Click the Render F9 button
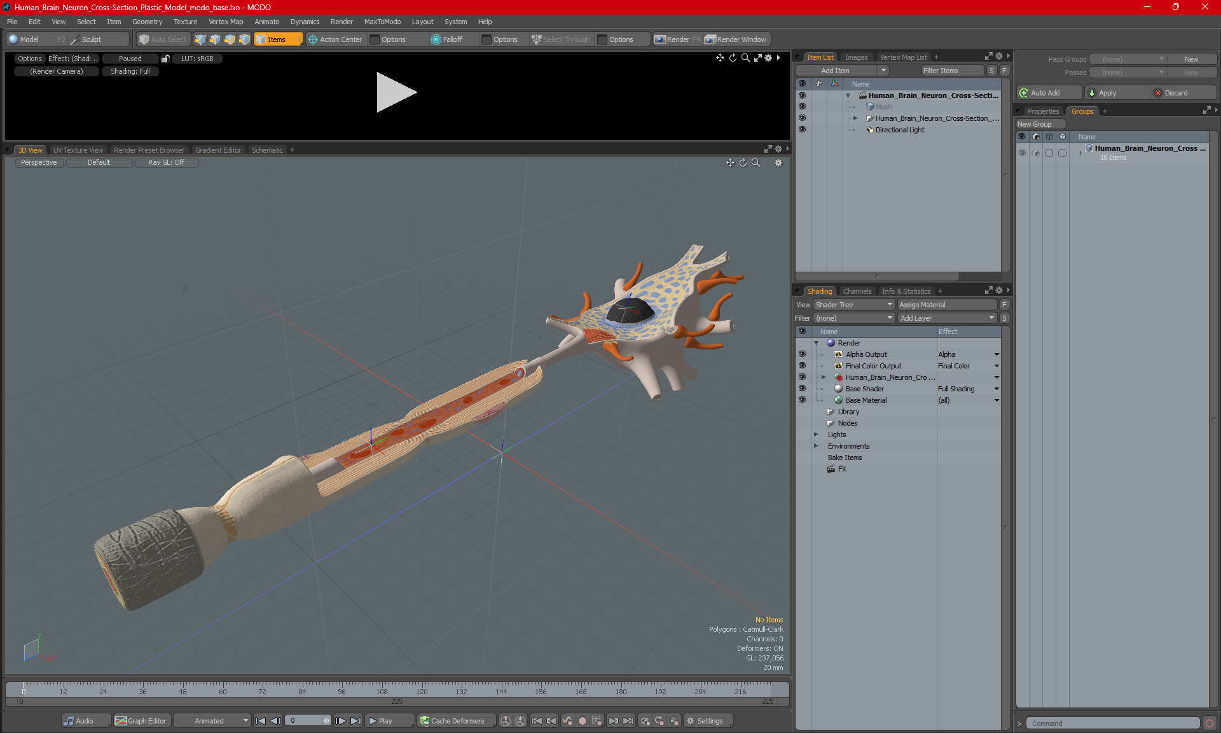The width and height of the screenshot is (1221, 733). pos(677,39)
